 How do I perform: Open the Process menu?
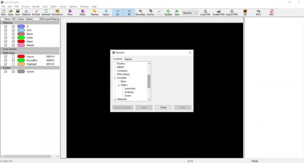click(25, 7)
